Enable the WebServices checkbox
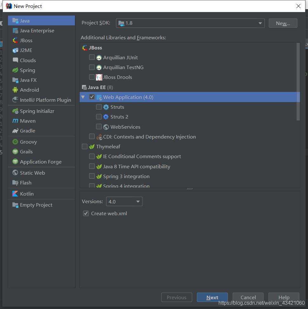 click(x=99, y=126)
